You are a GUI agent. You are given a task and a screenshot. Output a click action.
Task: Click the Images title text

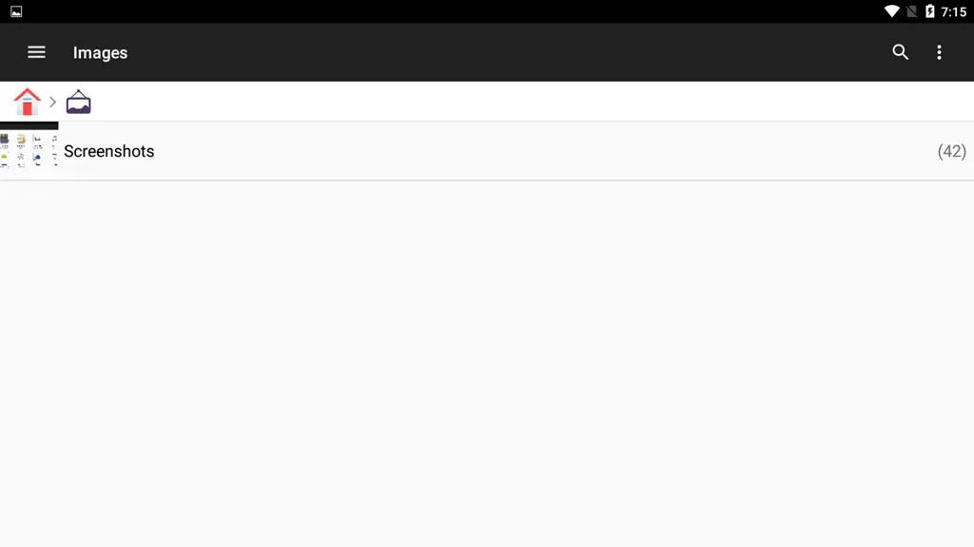[x=100, y=53]
